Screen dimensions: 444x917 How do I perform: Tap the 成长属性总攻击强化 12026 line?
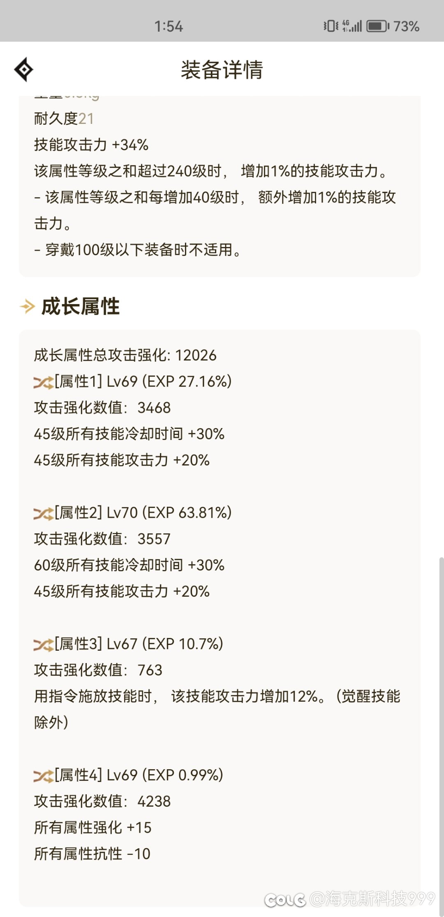point(125,355)
